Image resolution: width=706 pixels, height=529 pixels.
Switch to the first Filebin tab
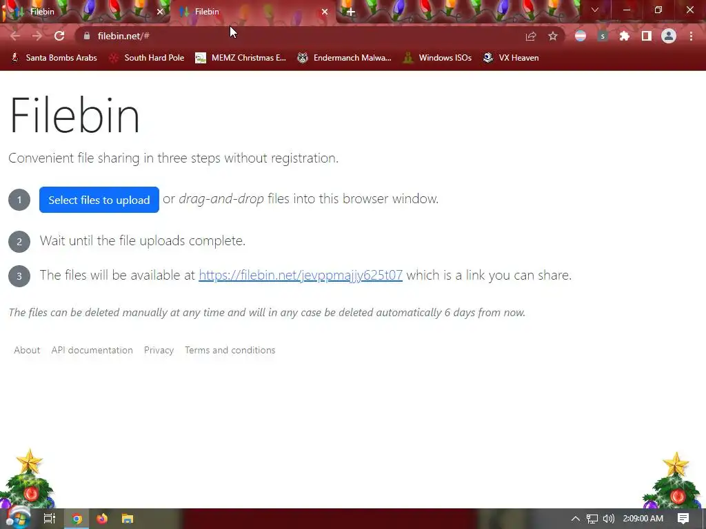[x=85, y=12]
